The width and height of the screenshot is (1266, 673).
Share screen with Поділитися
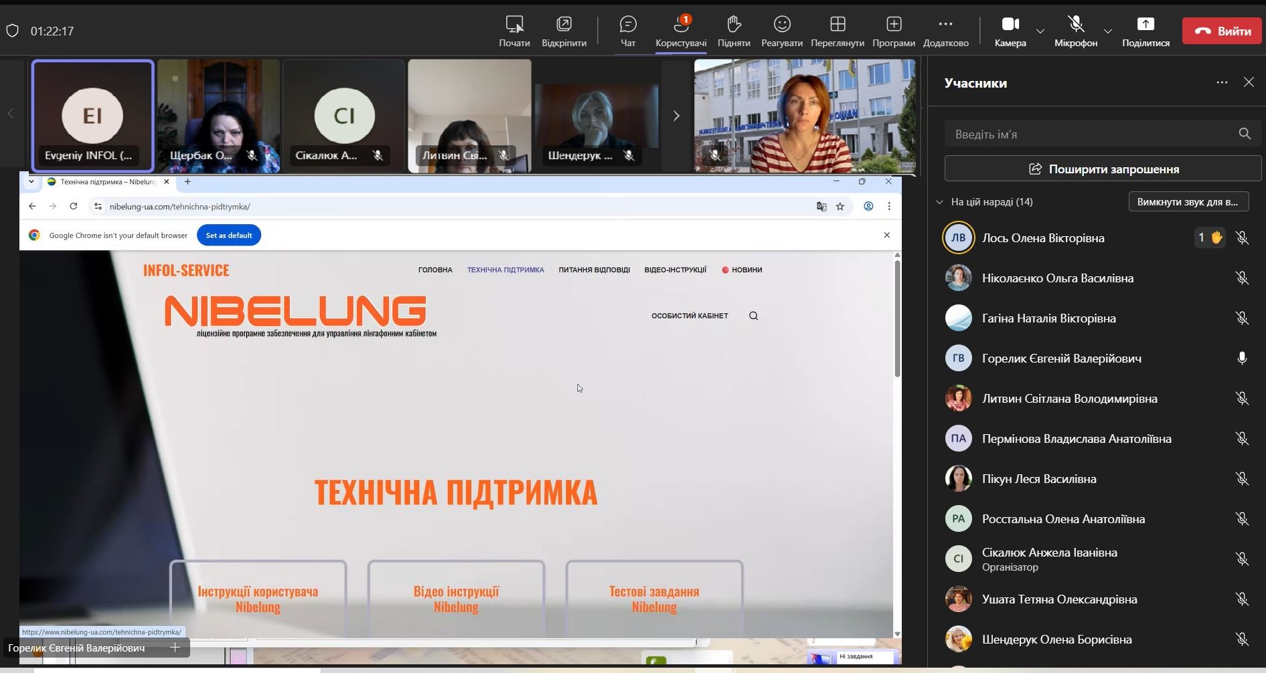[x=1145, y=31]
